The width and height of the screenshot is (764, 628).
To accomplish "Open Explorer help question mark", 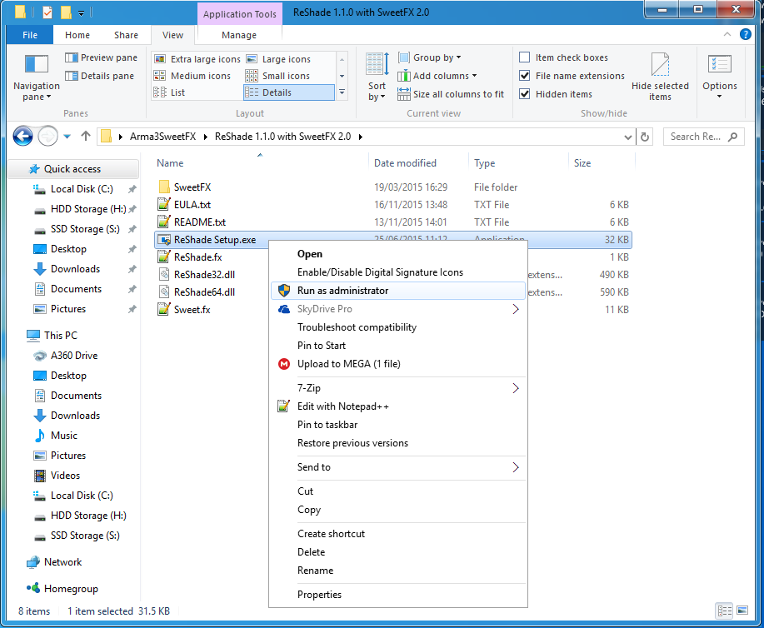I will pos(745,34).
